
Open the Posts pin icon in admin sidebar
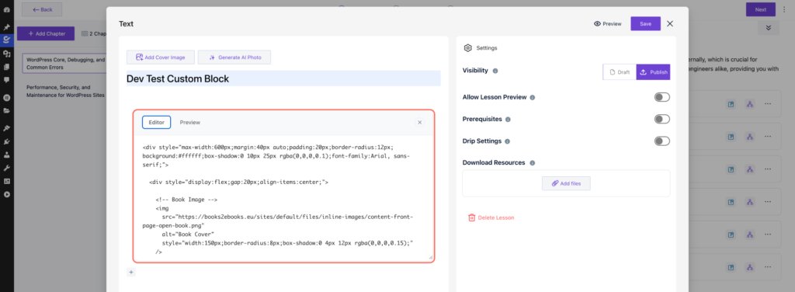6,27
